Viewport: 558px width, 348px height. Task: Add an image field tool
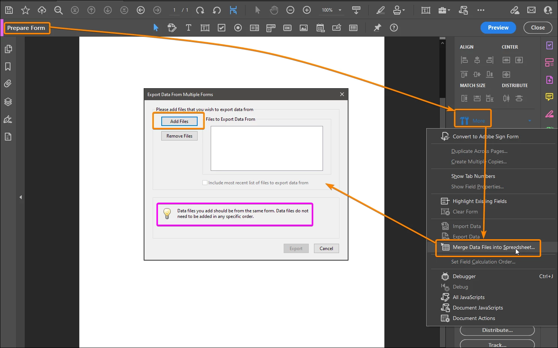tap(304, 28)
